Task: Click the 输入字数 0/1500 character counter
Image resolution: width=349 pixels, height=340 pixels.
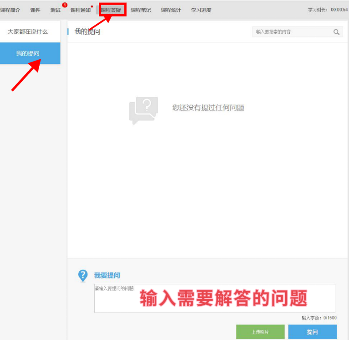Action: pyautogui.click(x=318, y=318)
